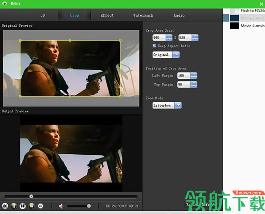The image size is (265, 214).
Task: Click the top-right crop frame handle
Action: [120, 40]
